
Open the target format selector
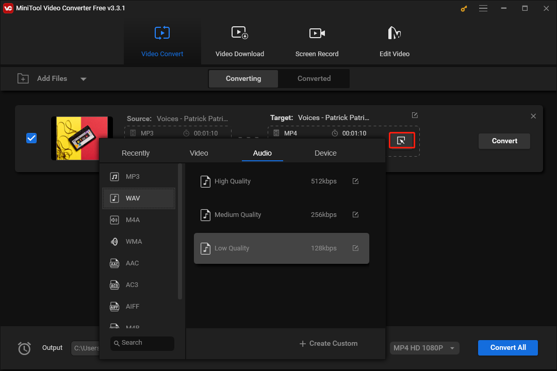402,140
